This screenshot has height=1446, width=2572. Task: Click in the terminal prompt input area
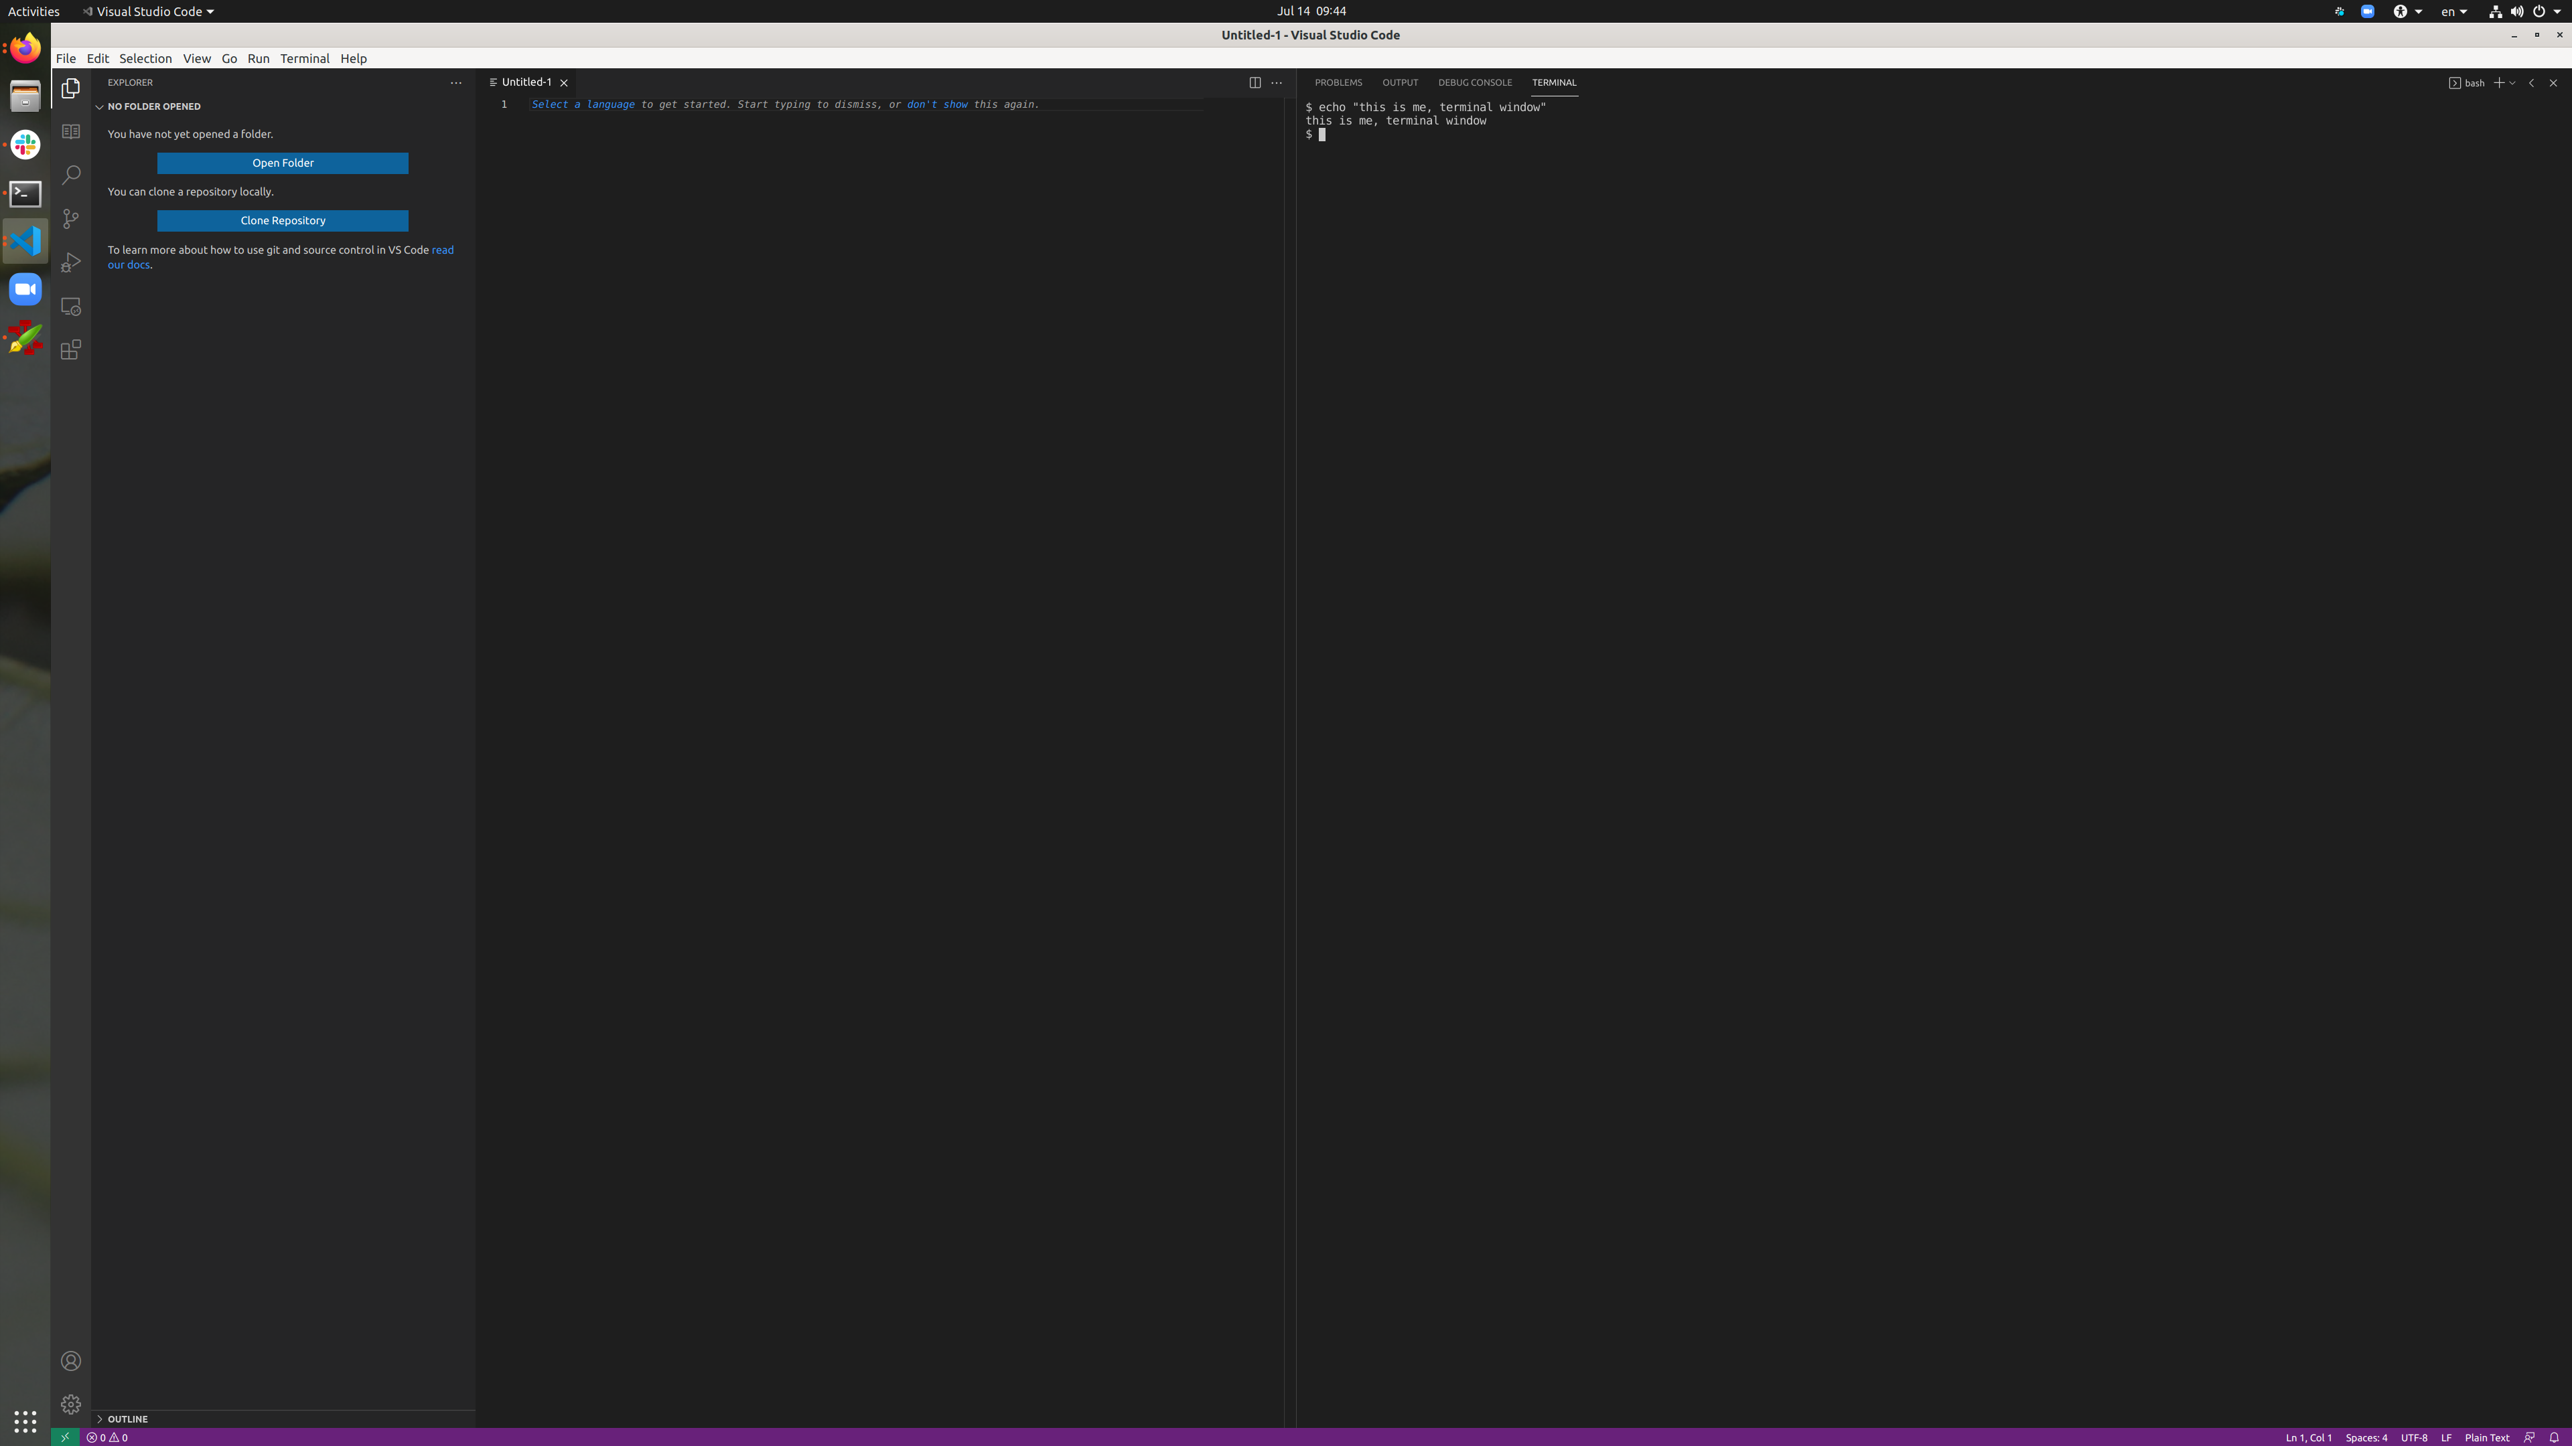tap(1322, 135)
